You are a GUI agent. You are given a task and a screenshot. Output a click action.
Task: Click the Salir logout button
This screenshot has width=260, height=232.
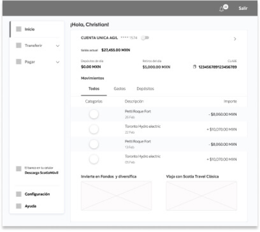[x=243, y=8]
